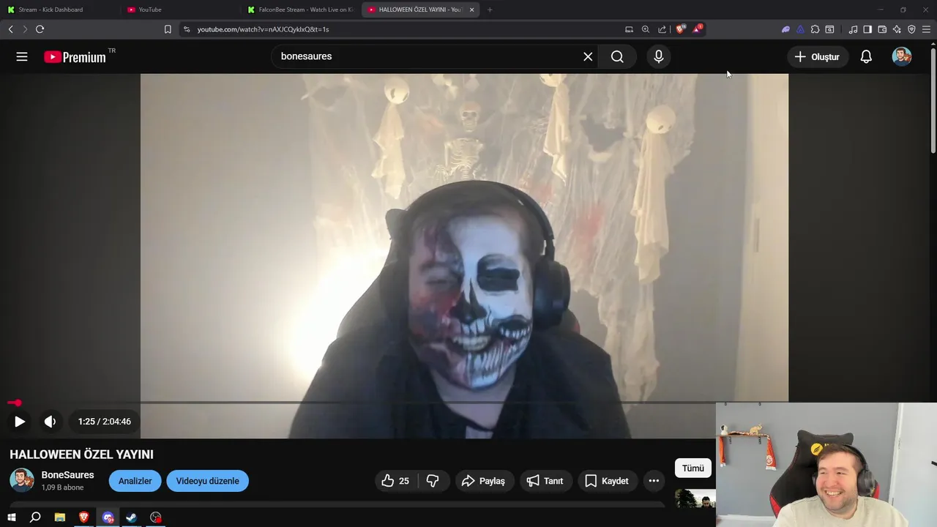The height and width of the screenshot is (527, 937).
Task: Click Videoyu düzenle button
Action: pyautogui.click(x=207, y=481)
